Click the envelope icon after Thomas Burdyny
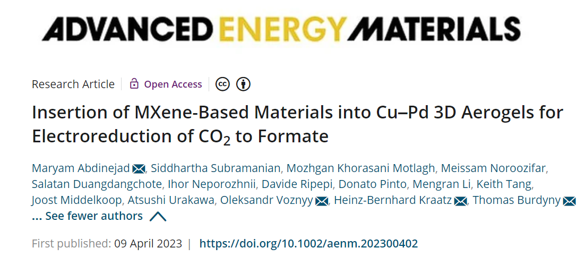The height and width of the screenshot is (265, 585). (x=569, y=202)
